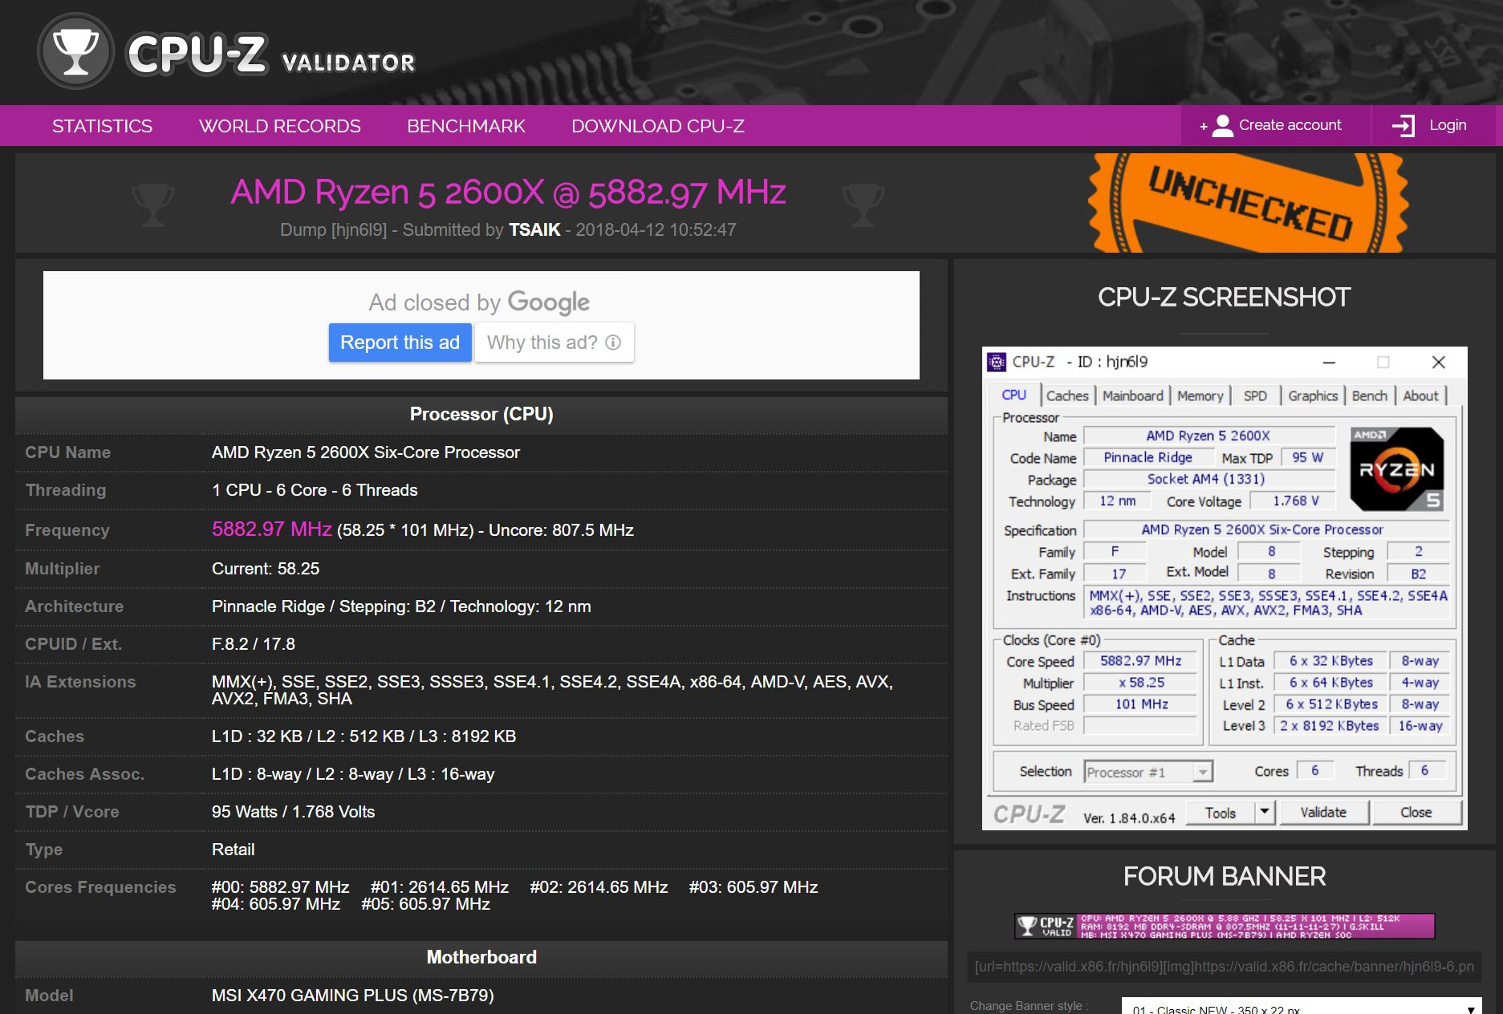1503x1014 pixels.
Task: Switch to the SPD tab in CPU-Z
Action: click(1255, 395)
